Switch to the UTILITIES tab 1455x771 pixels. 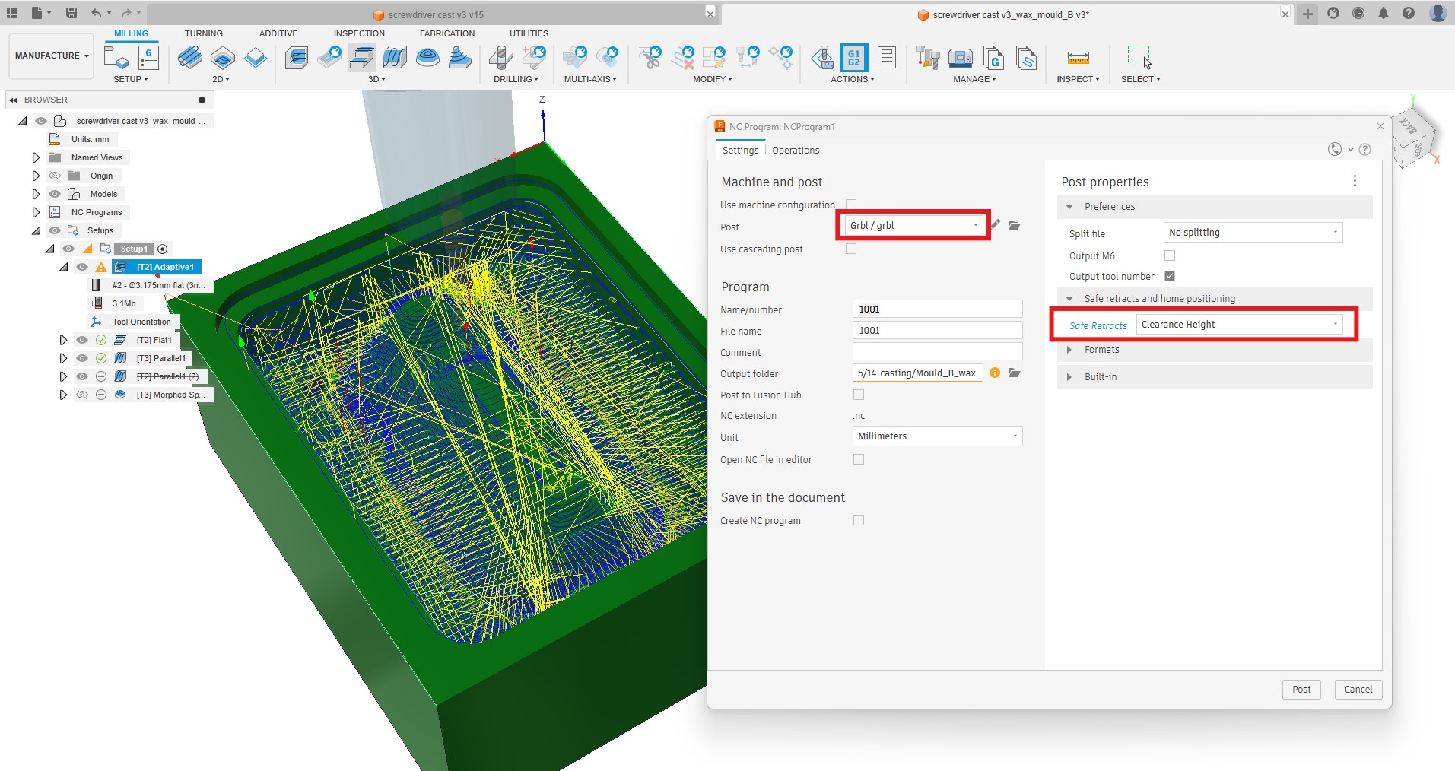(529, 33)
